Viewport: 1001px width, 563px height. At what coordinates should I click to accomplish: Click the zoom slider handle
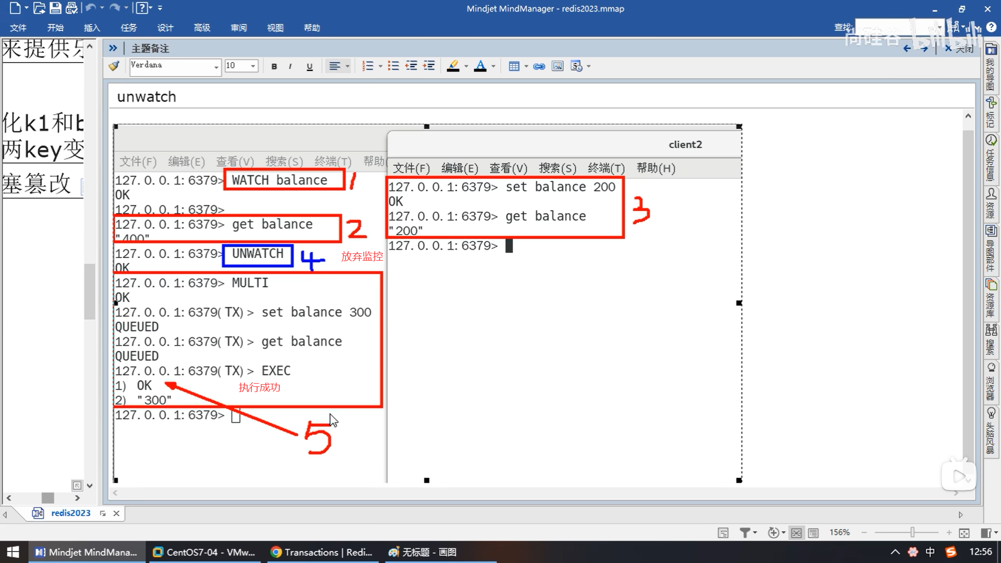[x=912, y=532]
